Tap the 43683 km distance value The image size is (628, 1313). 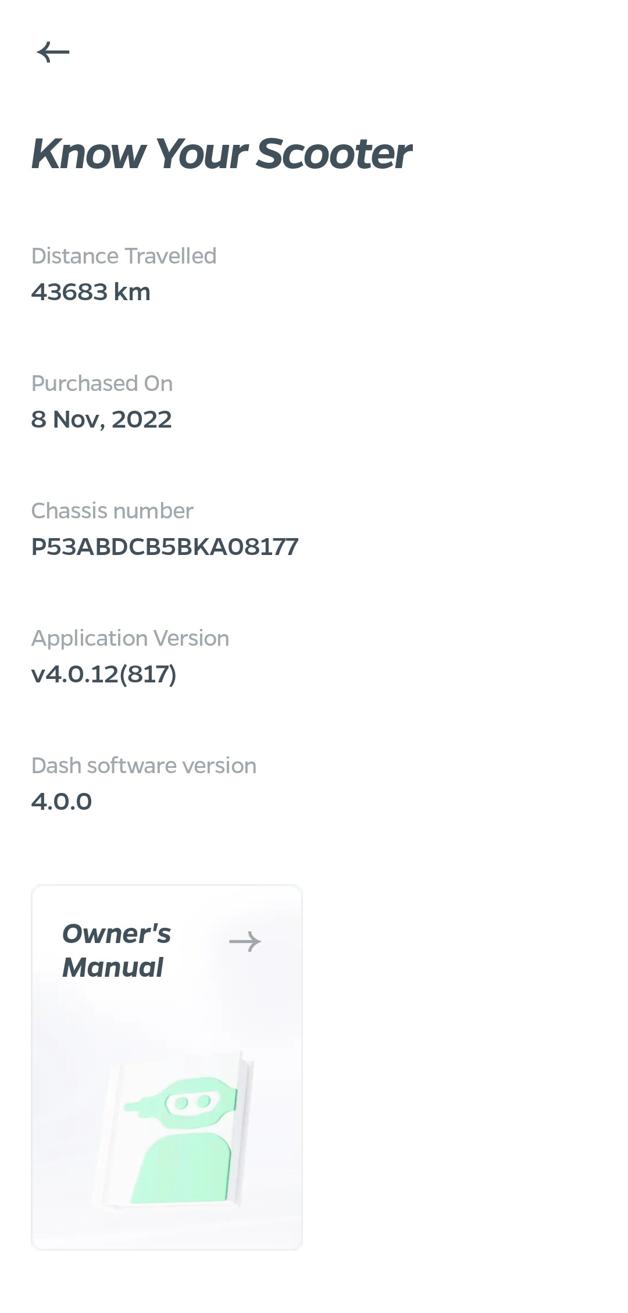pyautogui.click(x=91, y=292)
